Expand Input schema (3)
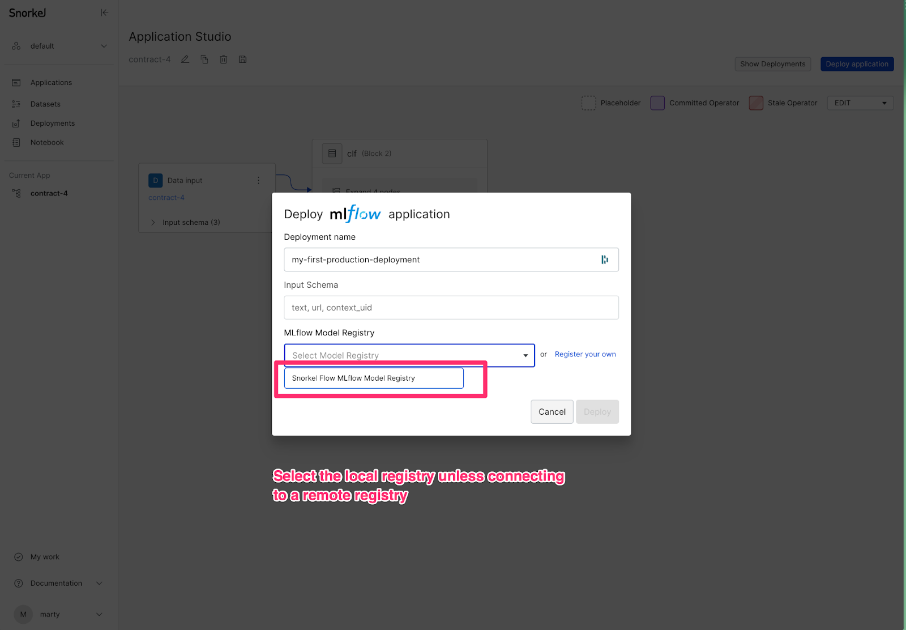Screen dimensions: 906x630 point(186,223)
